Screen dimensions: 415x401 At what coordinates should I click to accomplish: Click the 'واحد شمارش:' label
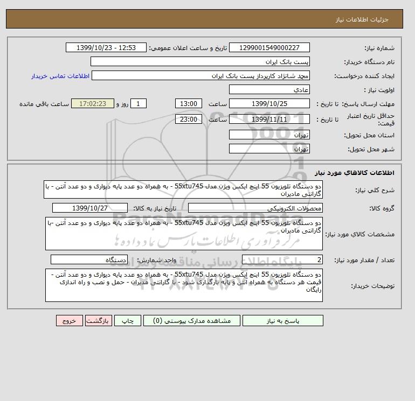click(x=156, y=260)
